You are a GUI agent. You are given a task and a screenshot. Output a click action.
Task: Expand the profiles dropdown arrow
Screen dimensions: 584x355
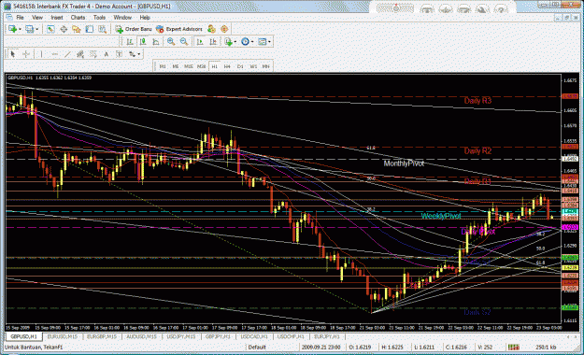(36, 29)
